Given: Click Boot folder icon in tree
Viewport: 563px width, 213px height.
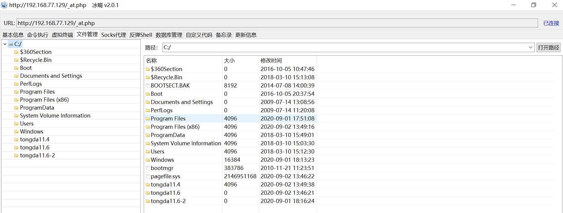Looking at the screenshot, I should click(x=16, y=68).
